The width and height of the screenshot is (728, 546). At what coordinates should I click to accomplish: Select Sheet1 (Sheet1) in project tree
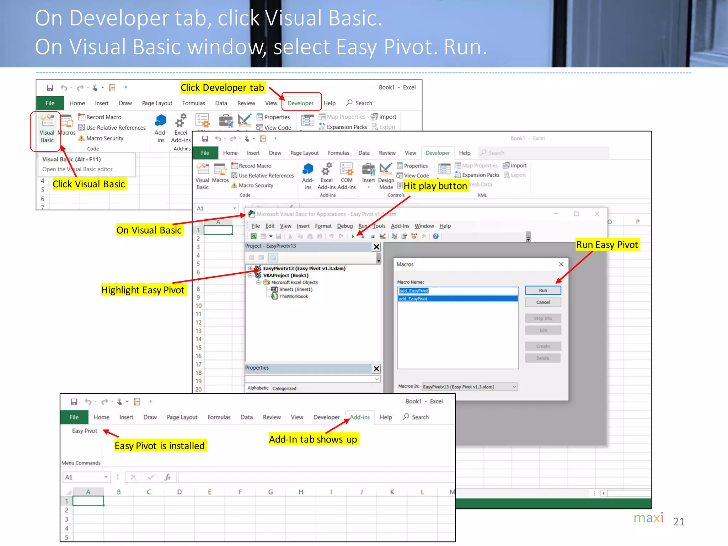292,289
